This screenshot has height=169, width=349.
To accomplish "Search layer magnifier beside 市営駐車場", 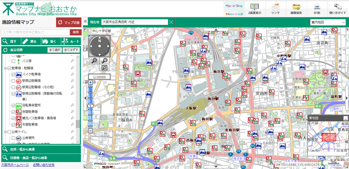I will click(x=72, y=124).
